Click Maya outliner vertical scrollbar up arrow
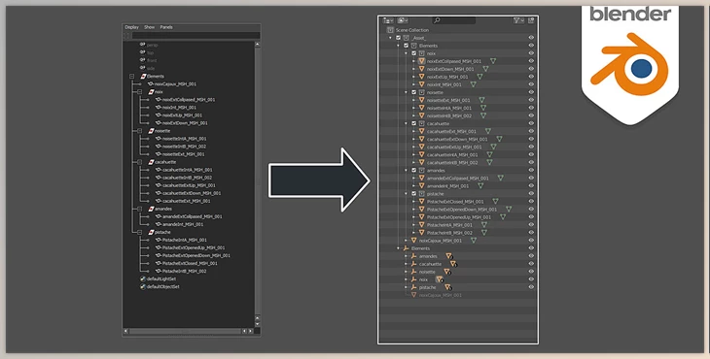Image resolution: width=710 pixels, height=359 pixels. pyautogui.click(x=257, y=45)
